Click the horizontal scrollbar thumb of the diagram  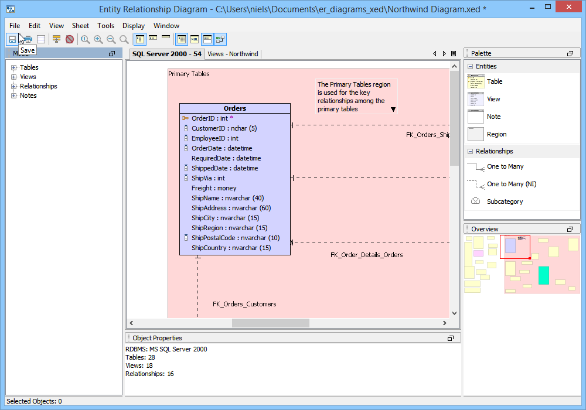point(270,323)
